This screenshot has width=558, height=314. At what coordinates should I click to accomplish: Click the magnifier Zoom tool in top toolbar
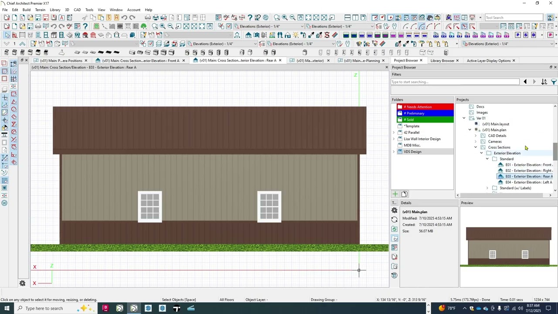click(x=277, y=17)
